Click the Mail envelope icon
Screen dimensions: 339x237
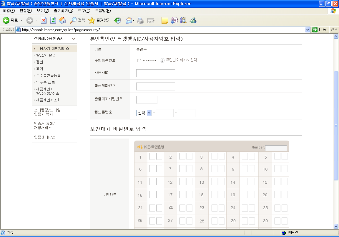click(129, 20)
